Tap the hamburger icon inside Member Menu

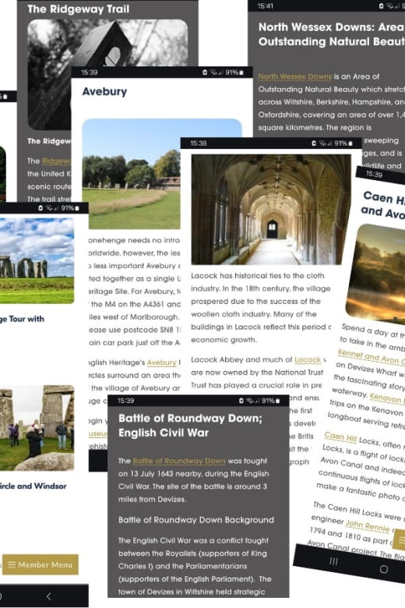pyautogui.click(x=12, y=564)
